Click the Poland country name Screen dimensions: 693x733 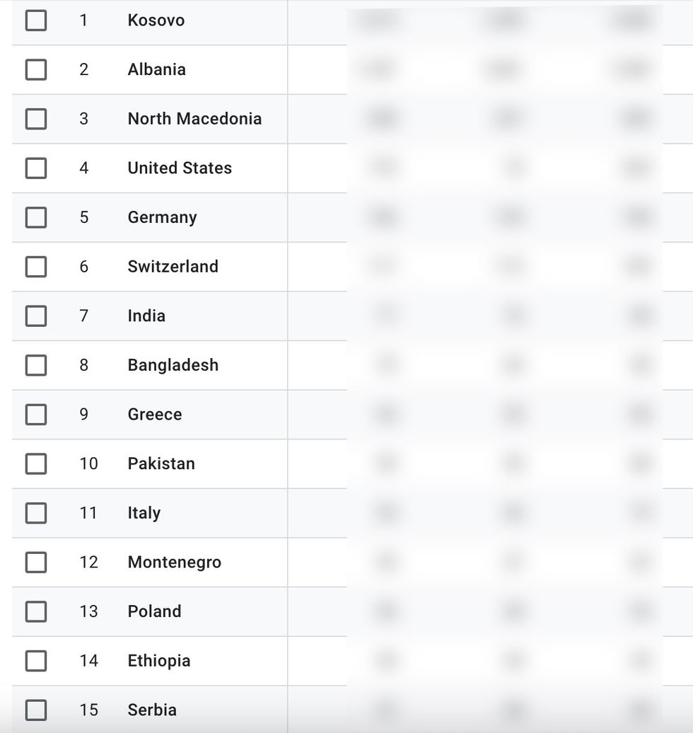click(x=154, y=611)
